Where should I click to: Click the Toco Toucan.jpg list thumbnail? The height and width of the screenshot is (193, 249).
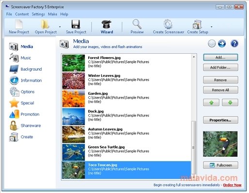(x=74, y=170)
